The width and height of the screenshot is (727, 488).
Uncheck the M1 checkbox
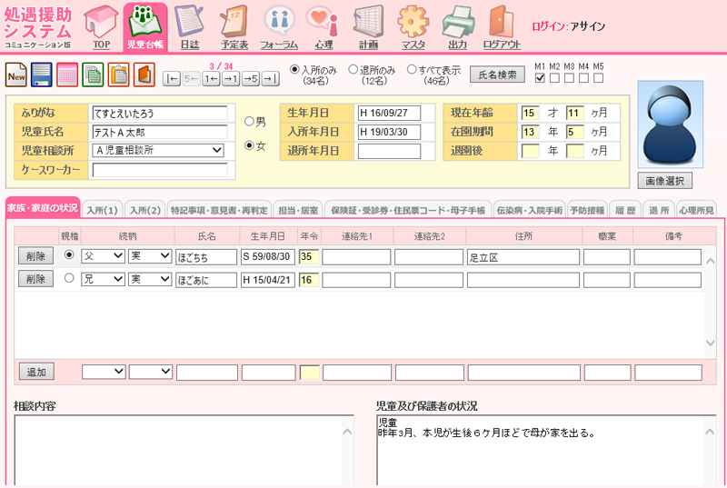[x=541, y=79]
